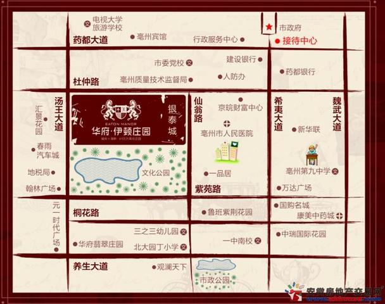The image size is (385, 304).
Task: Click the 药都银行 label
Action: click(x=301, y=72)
